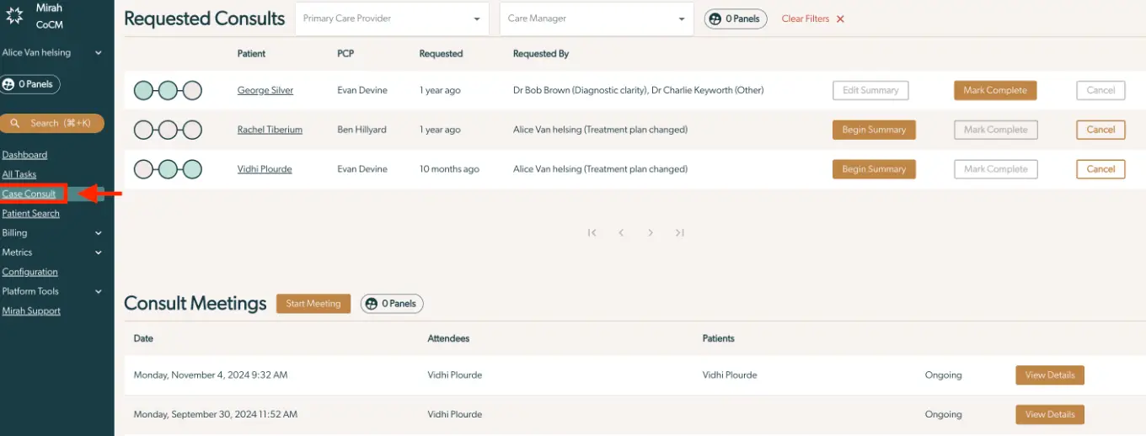Click George Silver's progress circles indicator
This screenshot has height=436, width=1146.
coord(168,90)
